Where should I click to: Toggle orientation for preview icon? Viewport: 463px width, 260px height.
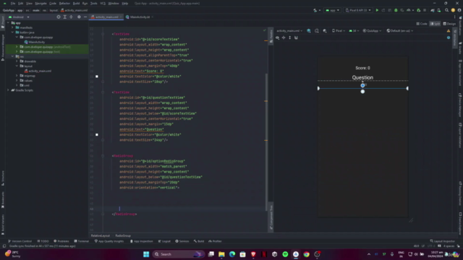[317, 30]
